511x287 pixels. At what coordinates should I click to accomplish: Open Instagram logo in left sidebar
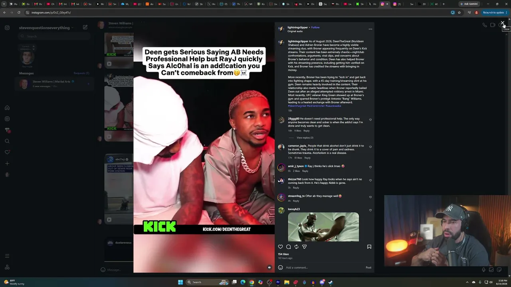coord(7,28)
